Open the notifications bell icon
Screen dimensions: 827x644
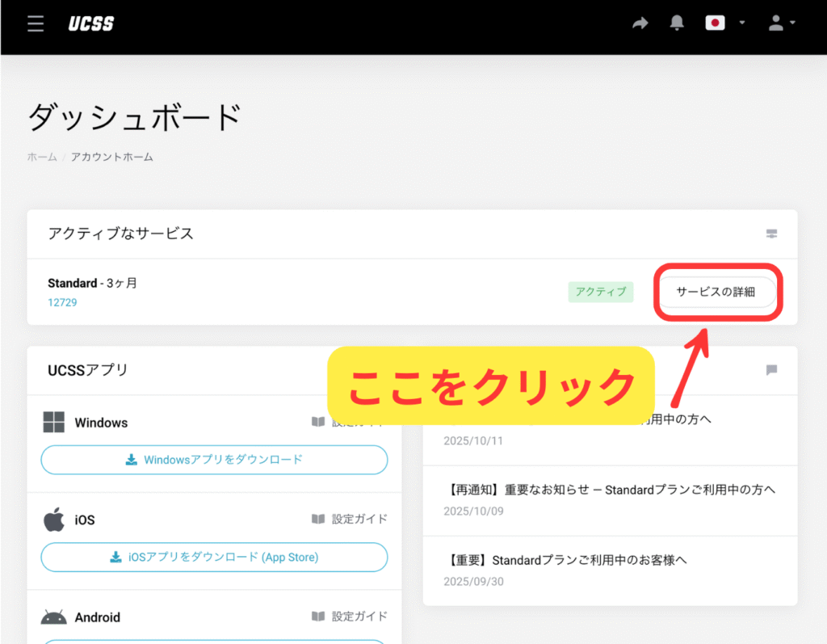coord(677,23)
